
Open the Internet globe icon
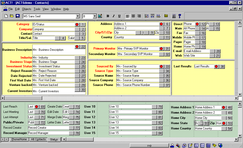(x=220, y=145)
